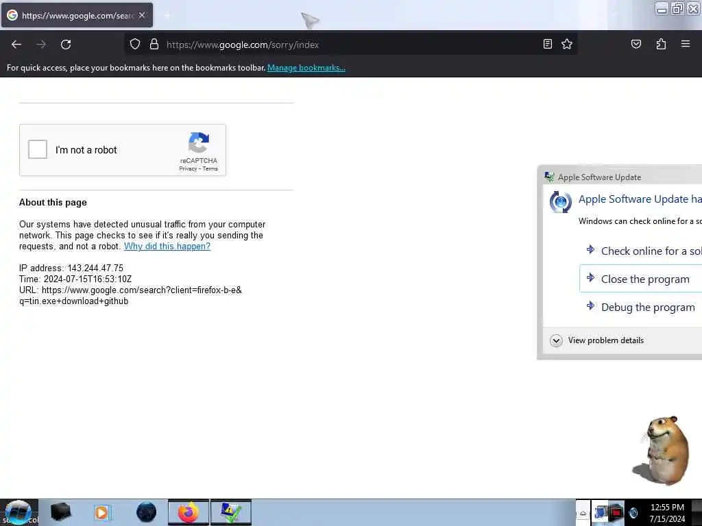The width and height of the screenshot is (702, 526).
Task: Choose Debug the program option
Action: click(x=641, y=307)
